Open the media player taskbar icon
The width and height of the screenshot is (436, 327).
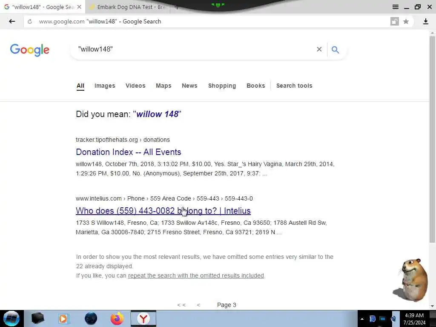tap(63, 318)
